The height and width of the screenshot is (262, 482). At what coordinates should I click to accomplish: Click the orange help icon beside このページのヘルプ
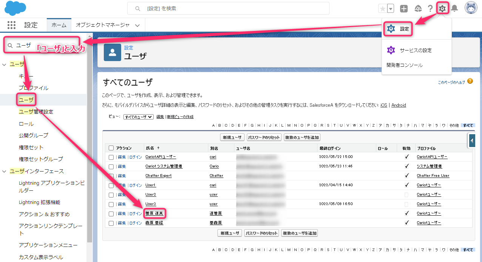(x=470, y=81)
